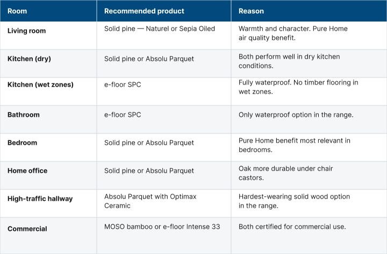Click the Commercial room cell
Viewport: 387px width, 254px height.
[27, 229]
